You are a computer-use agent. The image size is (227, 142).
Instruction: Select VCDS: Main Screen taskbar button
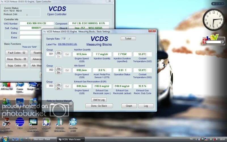71,139
